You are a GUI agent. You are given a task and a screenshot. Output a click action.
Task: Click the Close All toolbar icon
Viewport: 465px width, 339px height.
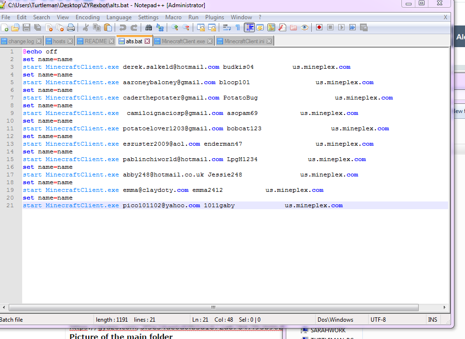tap(60, 28)
